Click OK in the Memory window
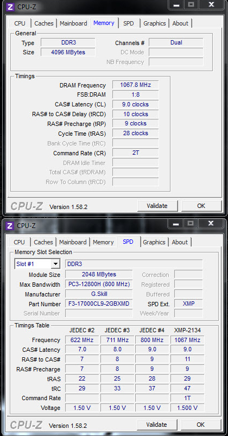 point(201,206)
